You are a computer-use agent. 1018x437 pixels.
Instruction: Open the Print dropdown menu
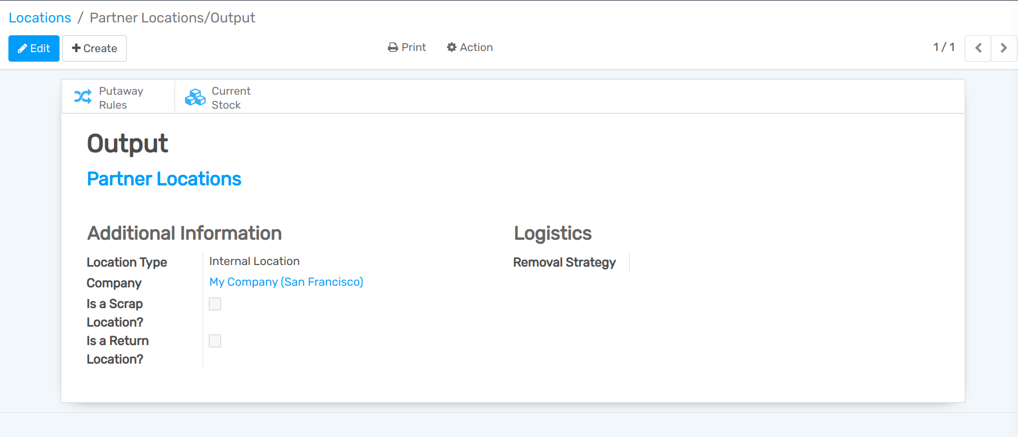click(407, 48)
